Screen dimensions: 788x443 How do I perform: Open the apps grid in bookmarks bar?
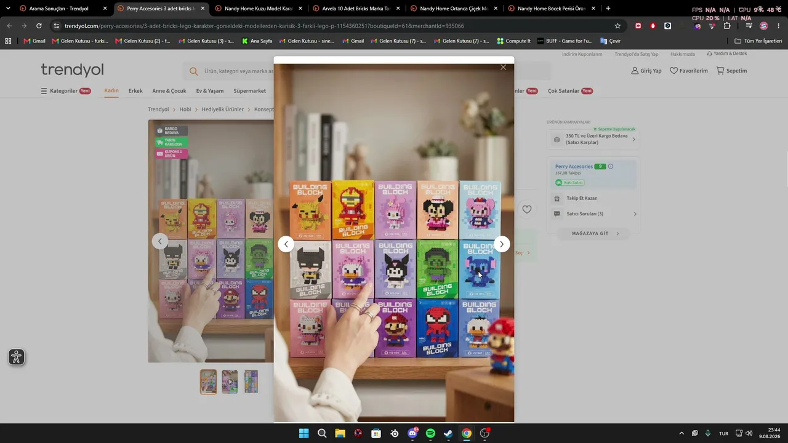click(x=8, y=41)
